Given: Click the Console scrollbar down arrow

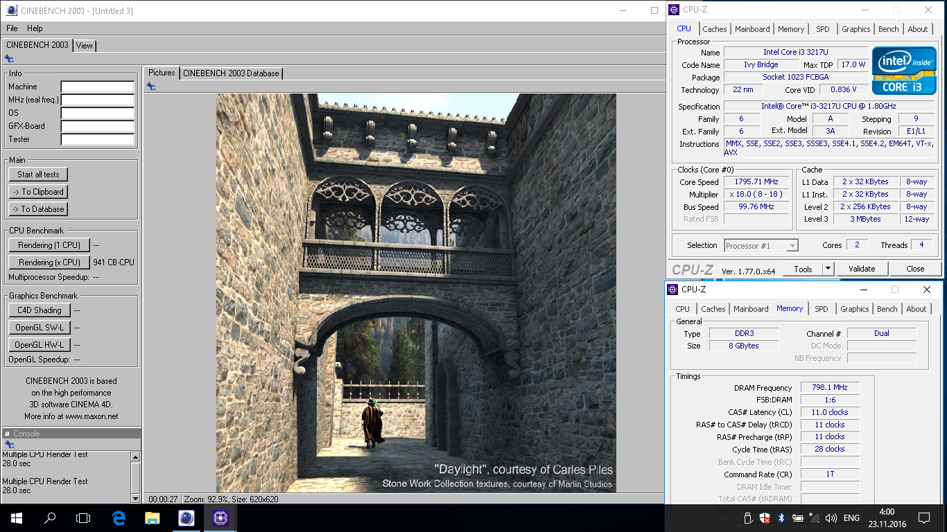Looking at the screenshot, I should pyautogui.click(x=135, y=498).
